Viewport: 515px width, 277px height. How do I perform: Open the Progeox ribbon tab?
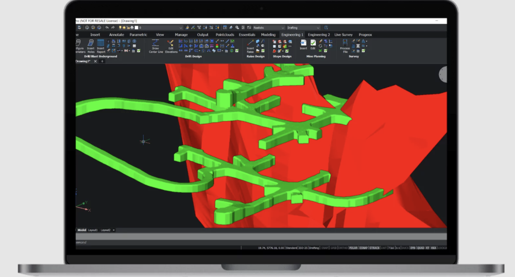tap(365, 34)
